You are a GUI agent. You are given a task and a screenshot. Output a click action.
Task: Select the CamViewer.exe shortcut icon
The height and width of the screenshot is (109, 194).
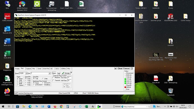[x=52, y=4]
